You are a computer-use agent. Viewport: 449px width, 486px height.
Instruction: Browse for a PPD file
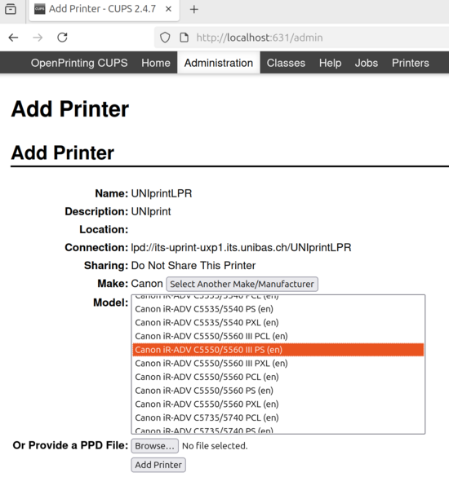point(154,446)
